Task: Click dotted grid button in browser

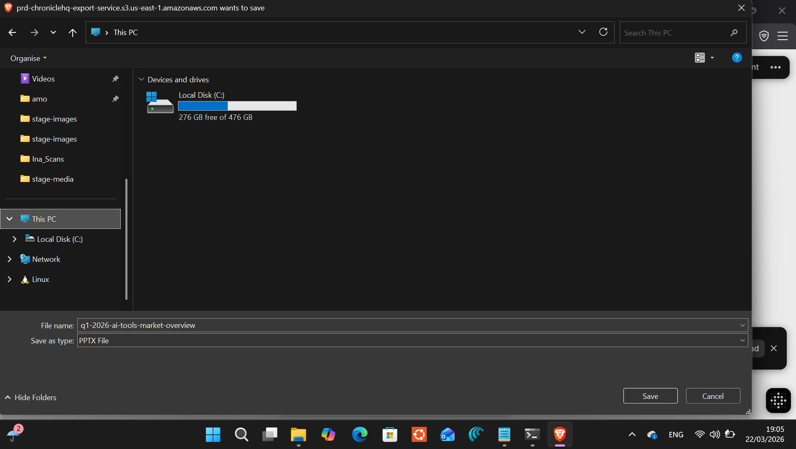Action: (778, 401)
